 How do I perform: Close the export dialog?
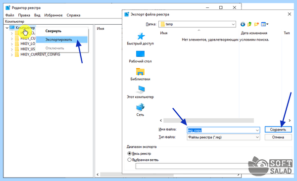tap(290, 14)
